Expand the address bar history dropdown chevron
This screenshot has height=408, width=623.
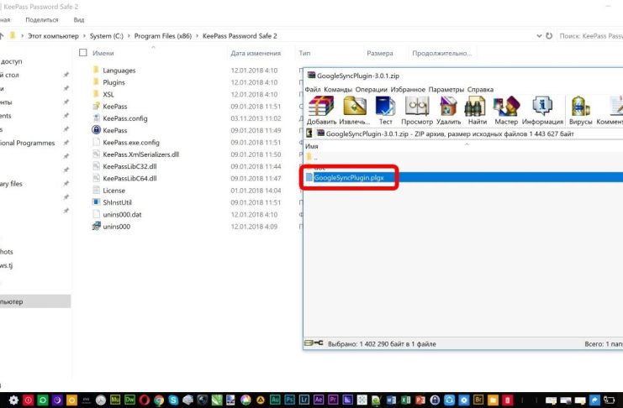[539, 36]
